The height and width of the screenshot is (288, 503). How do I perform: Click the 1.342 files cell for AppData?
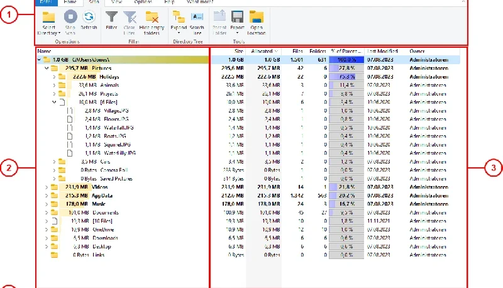point(296,196)
